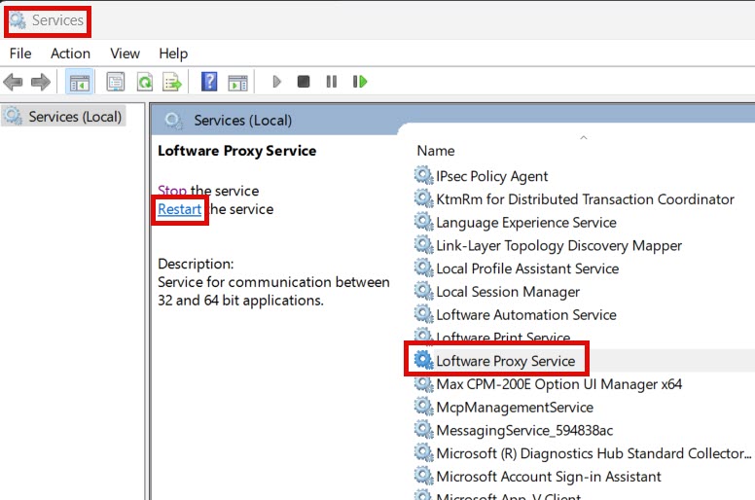Click gear icon beside Microsoft Account Sign-in Assistant

tap(424, 476)
